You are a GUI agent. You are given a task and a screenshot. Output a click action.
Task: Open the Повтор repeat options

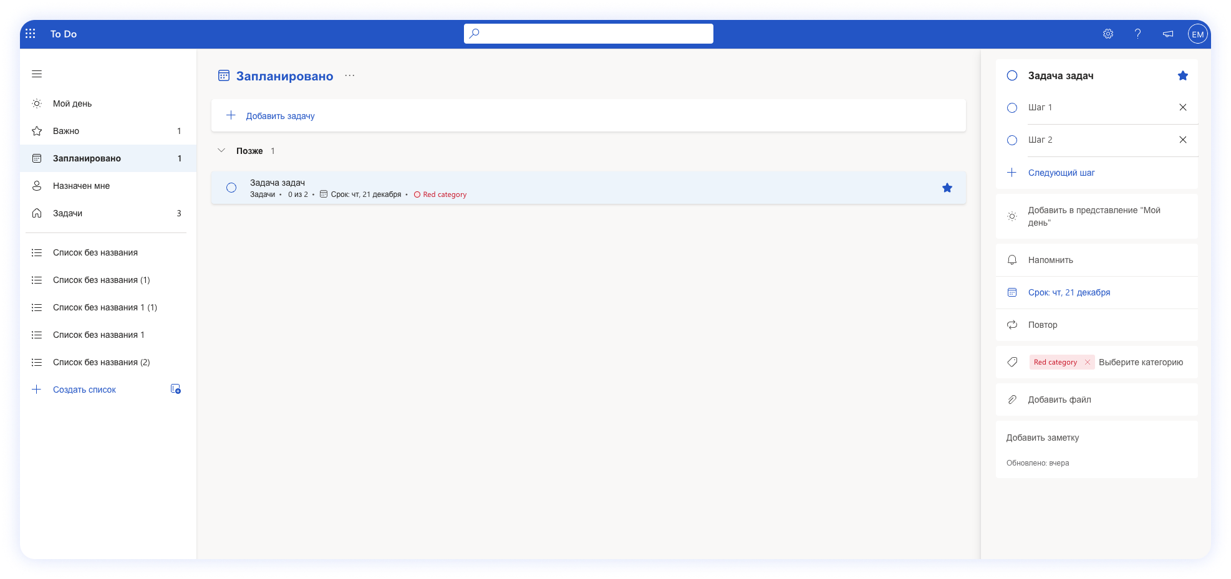click(1042, 325)
